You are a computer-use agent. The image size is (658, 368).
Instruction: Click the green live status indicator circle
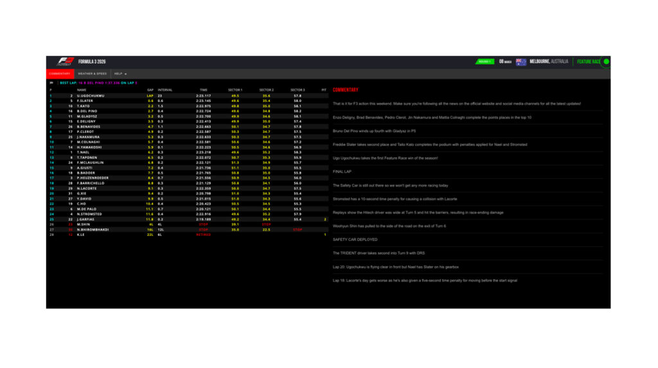click(x=607, y=62)
